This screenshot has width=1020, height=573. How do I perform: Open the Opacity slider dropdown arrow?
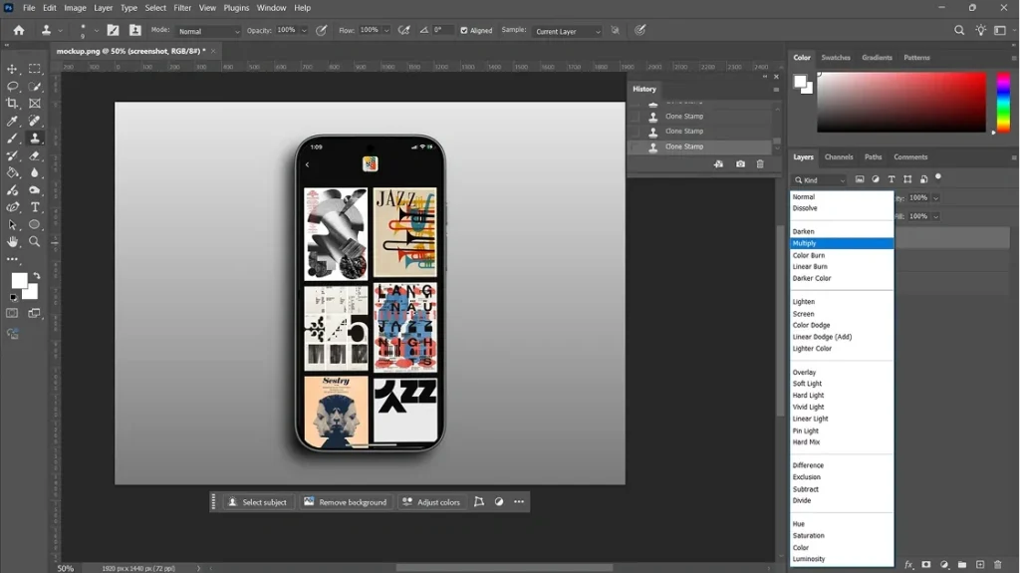[304, 31]
